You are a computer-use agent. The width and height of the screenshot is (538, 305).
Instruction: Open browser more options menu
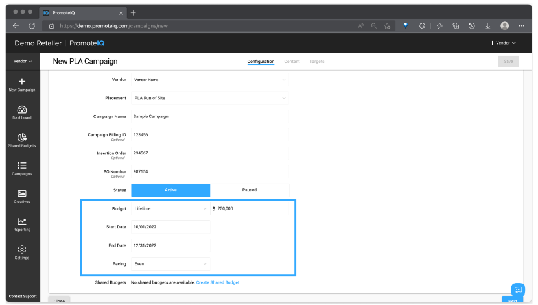tap(522, 26)
